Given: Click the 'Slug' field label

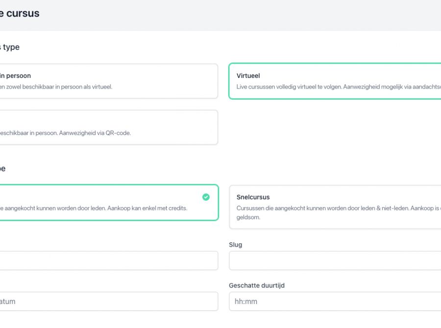Looking at the screenshot, I should (236, 245).
